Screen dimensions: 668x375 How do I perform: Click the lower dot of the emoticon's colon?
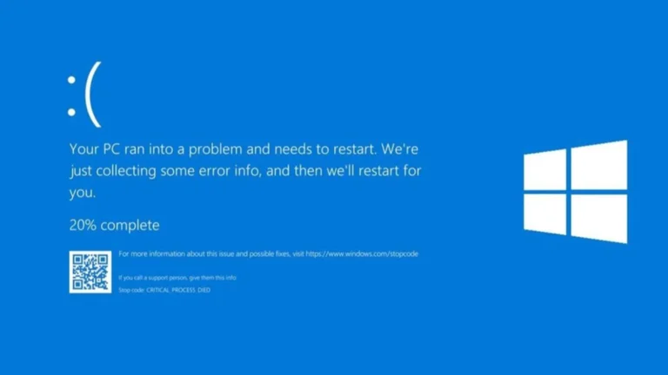point(71,112)
